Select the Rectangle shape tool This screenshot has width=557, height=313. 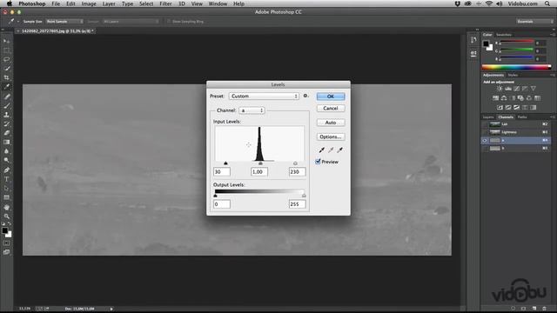[x=6, y=197]
